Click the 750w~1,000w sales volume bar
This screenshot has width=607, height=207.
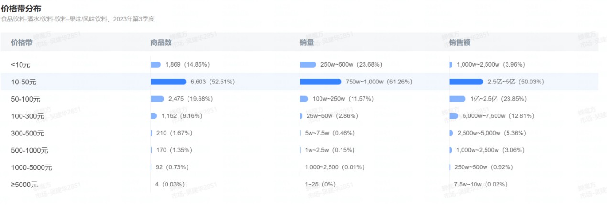coord(320,82)
